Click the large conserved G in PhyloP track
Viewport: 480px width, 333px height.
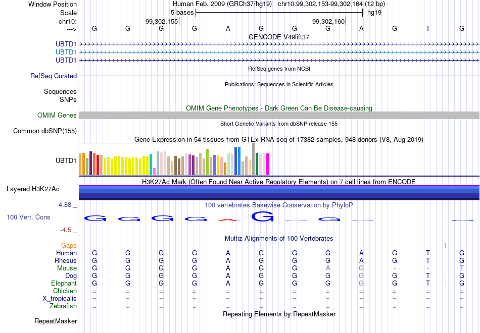tap(262, 216)
